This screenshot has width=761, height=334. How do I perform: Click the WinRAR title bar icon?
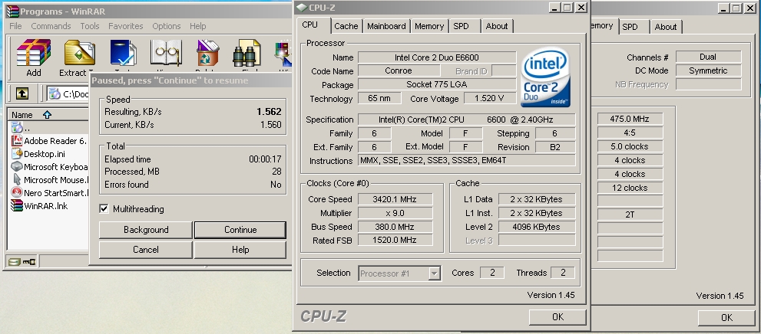(x=12, y=11)
